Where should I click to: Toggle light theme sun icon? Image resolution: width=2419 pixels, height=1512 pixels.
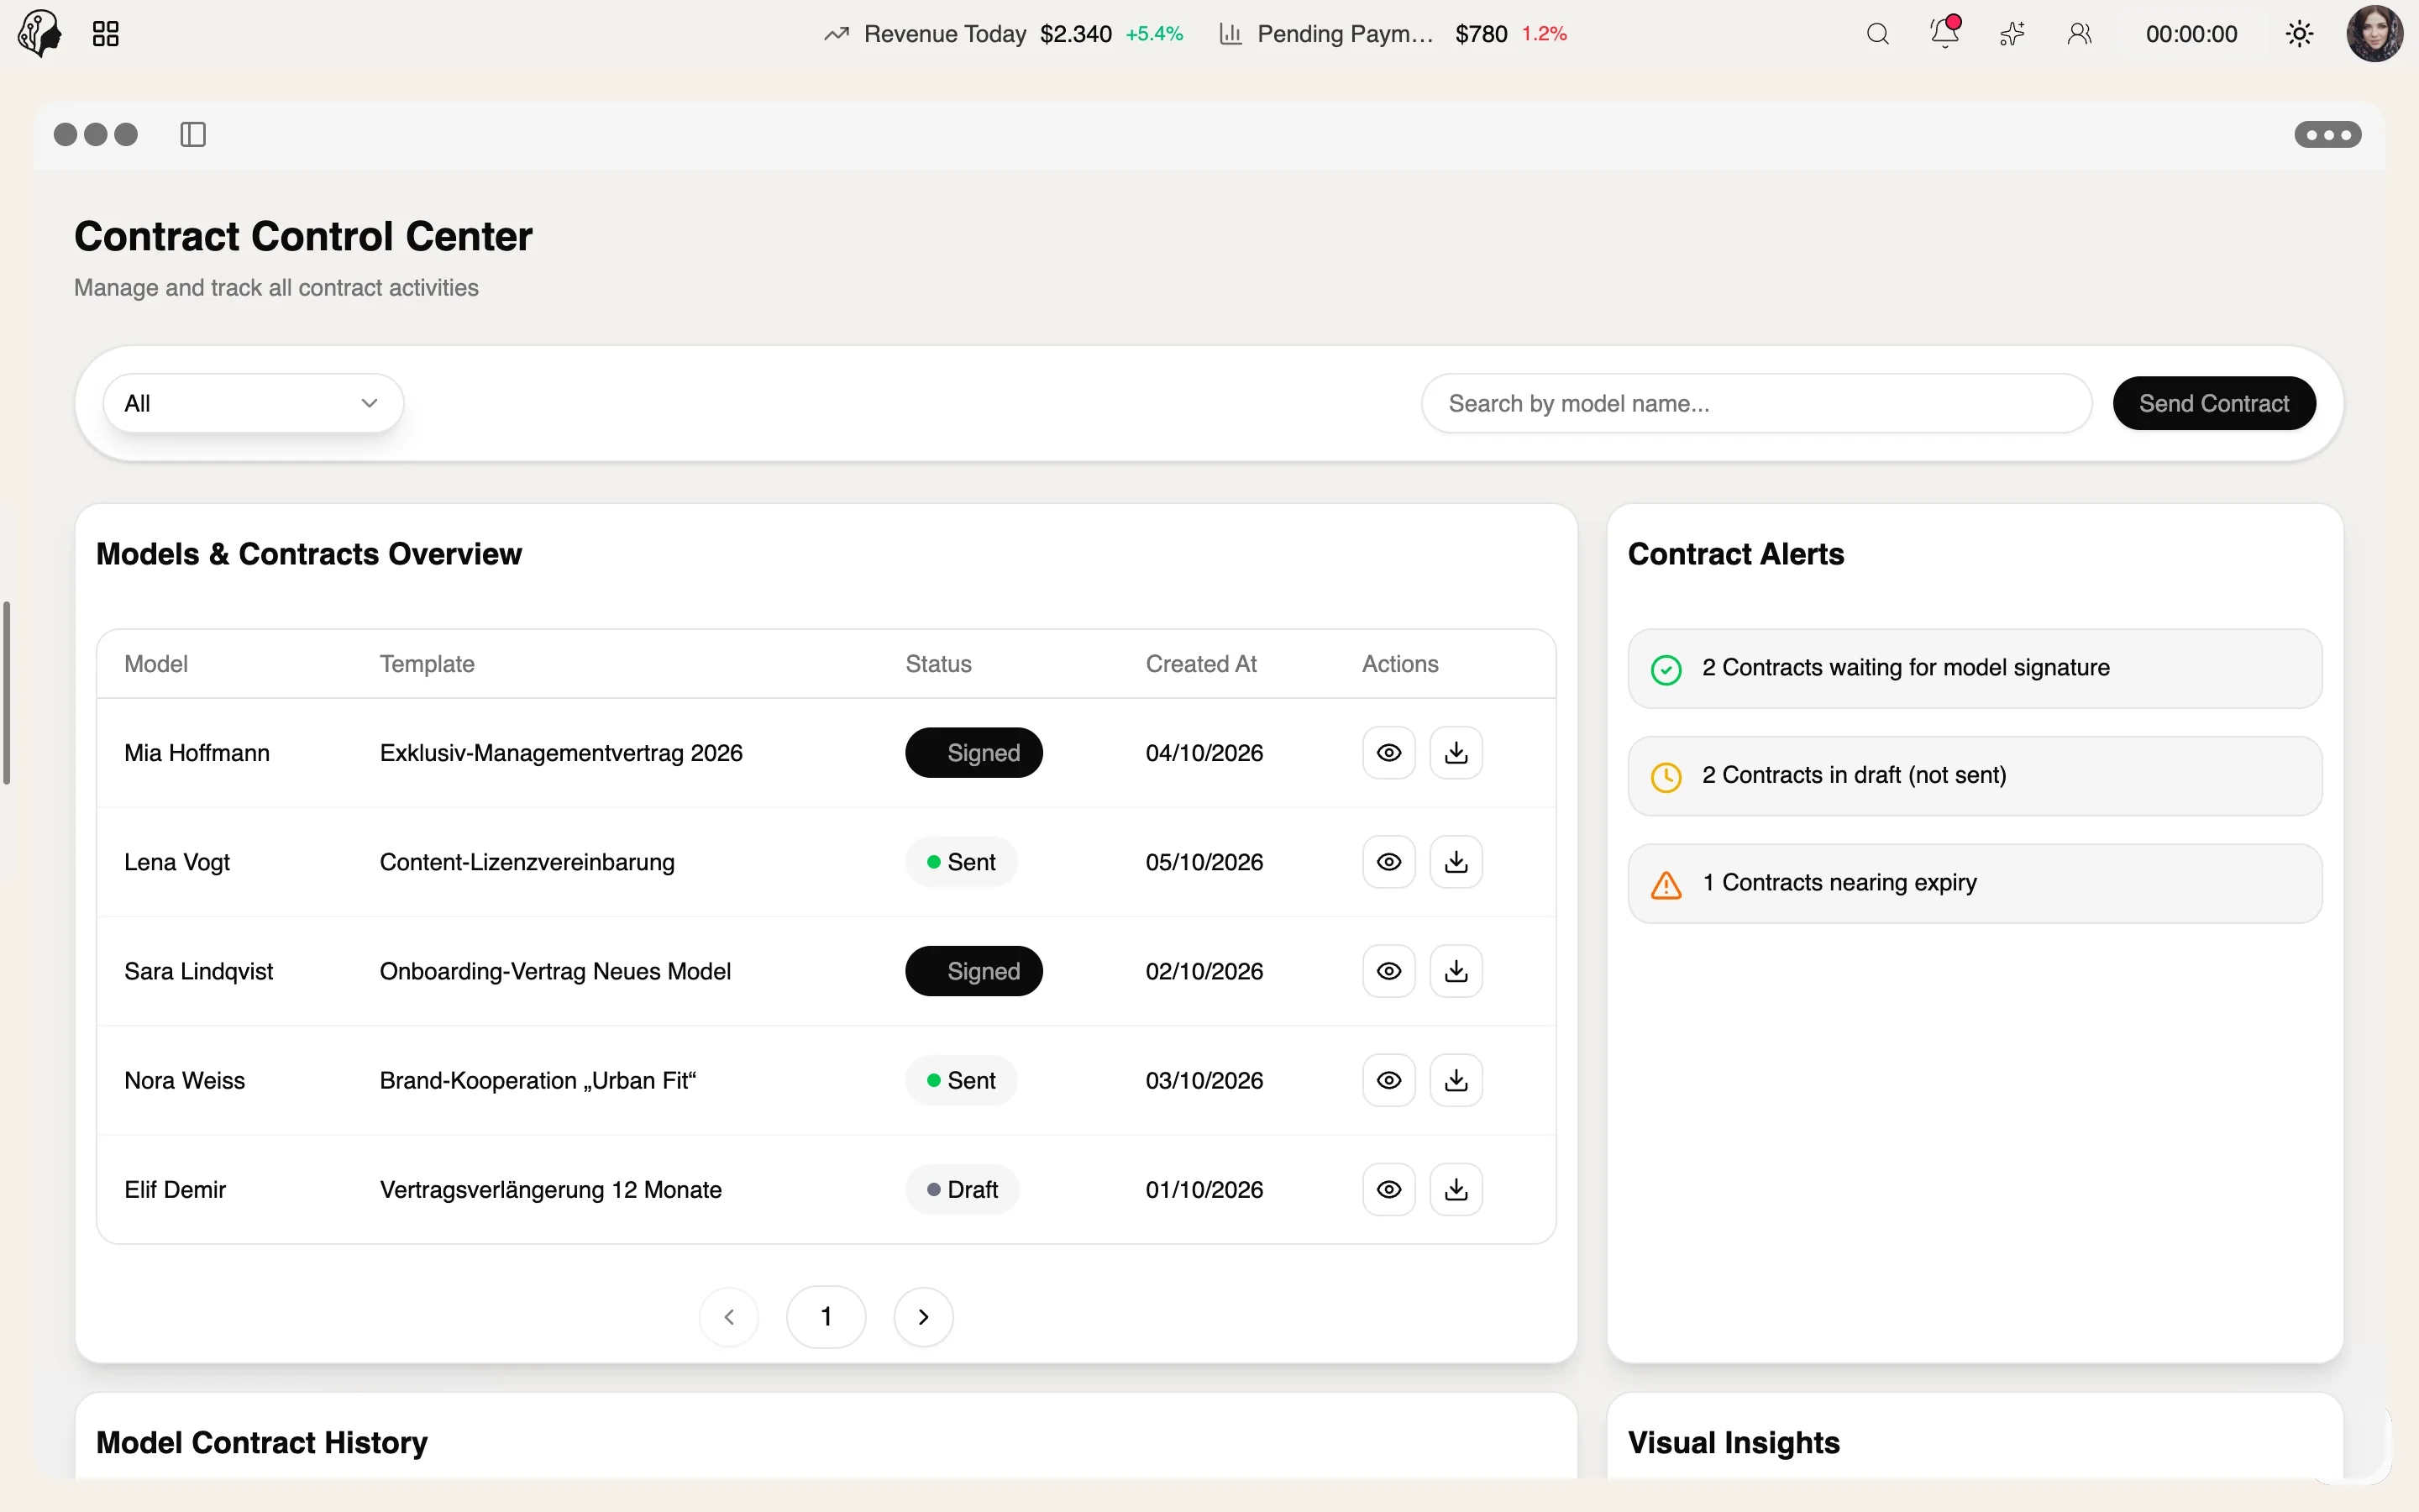point(2299,34)
